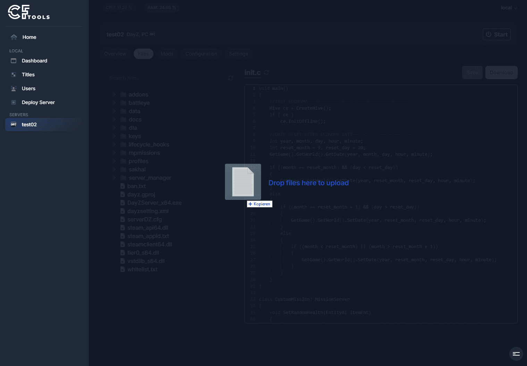
Task: Expand the mpmissions folder
Action: 114,153
